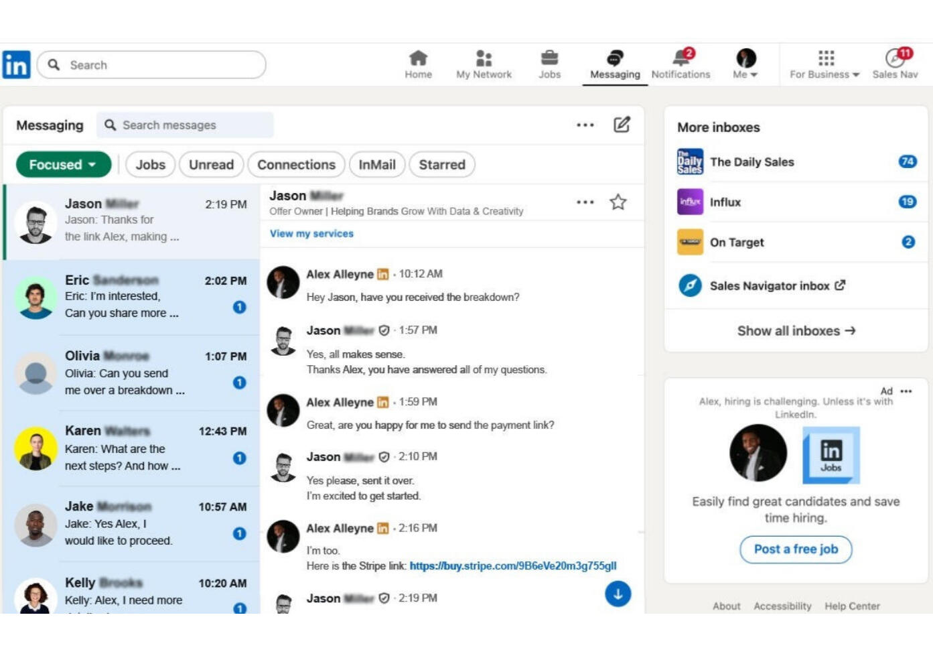The image size is (933, 670).
Task: Click the Post a free job button
Action: 795,549
